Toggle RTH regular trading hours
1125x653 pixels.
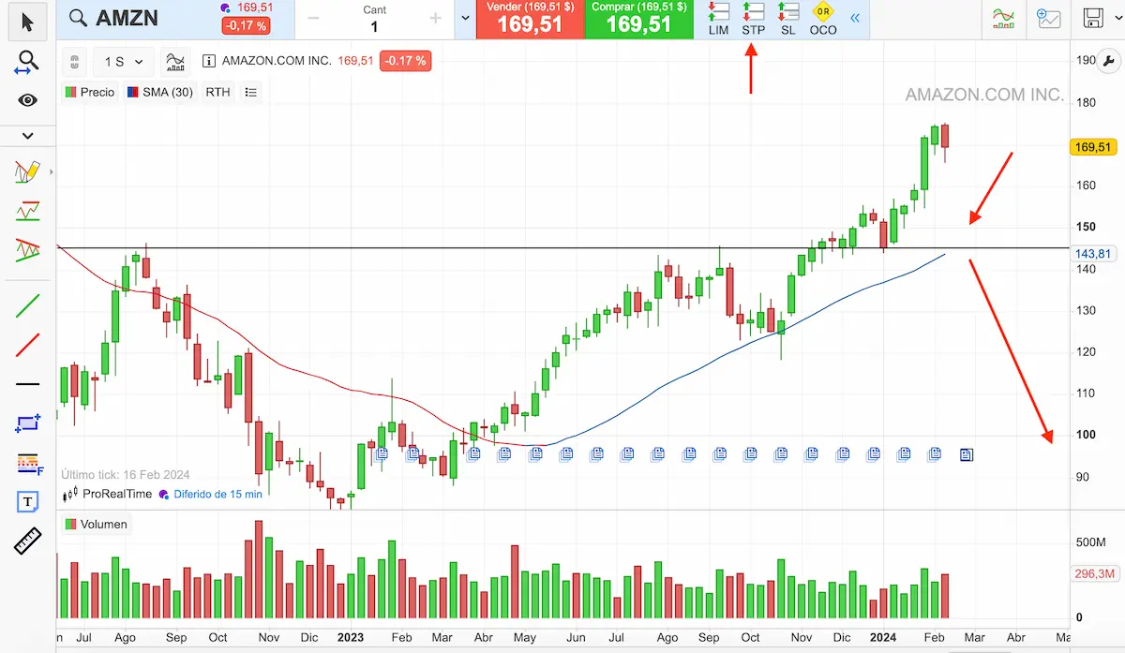point(217,92)
